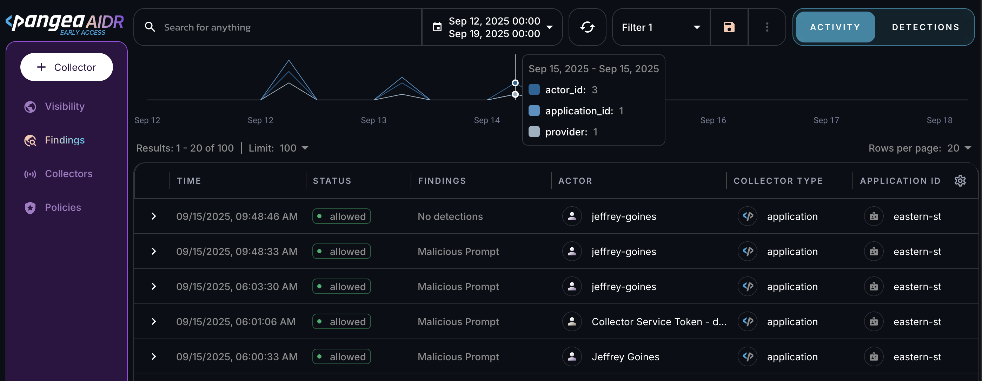
Task: Click the Policies shield icon
Action: [30, 208]
